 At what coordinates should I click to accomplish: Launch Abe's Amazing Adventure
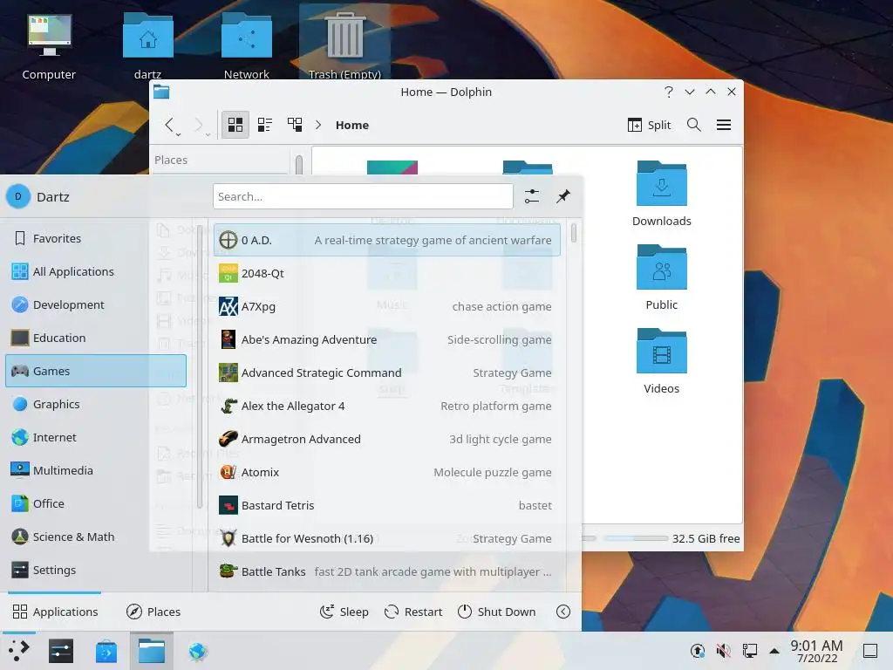click(386, 339)
